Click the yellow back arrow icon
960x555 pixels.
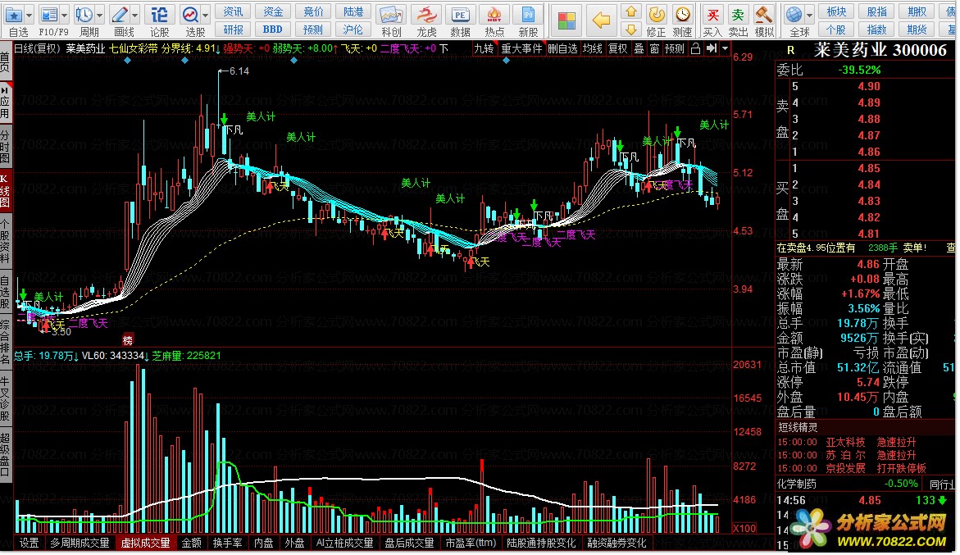pyautogui.click(x=601, y=20)
